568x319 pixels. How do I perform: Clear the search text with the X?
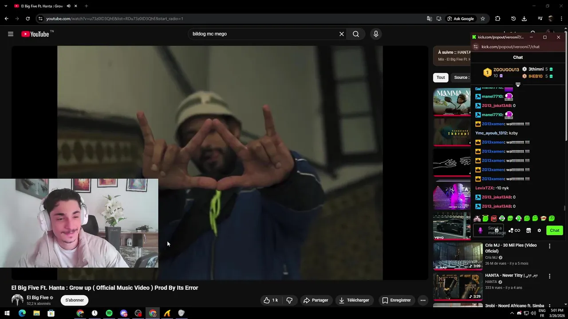click(x=342, y=34)
